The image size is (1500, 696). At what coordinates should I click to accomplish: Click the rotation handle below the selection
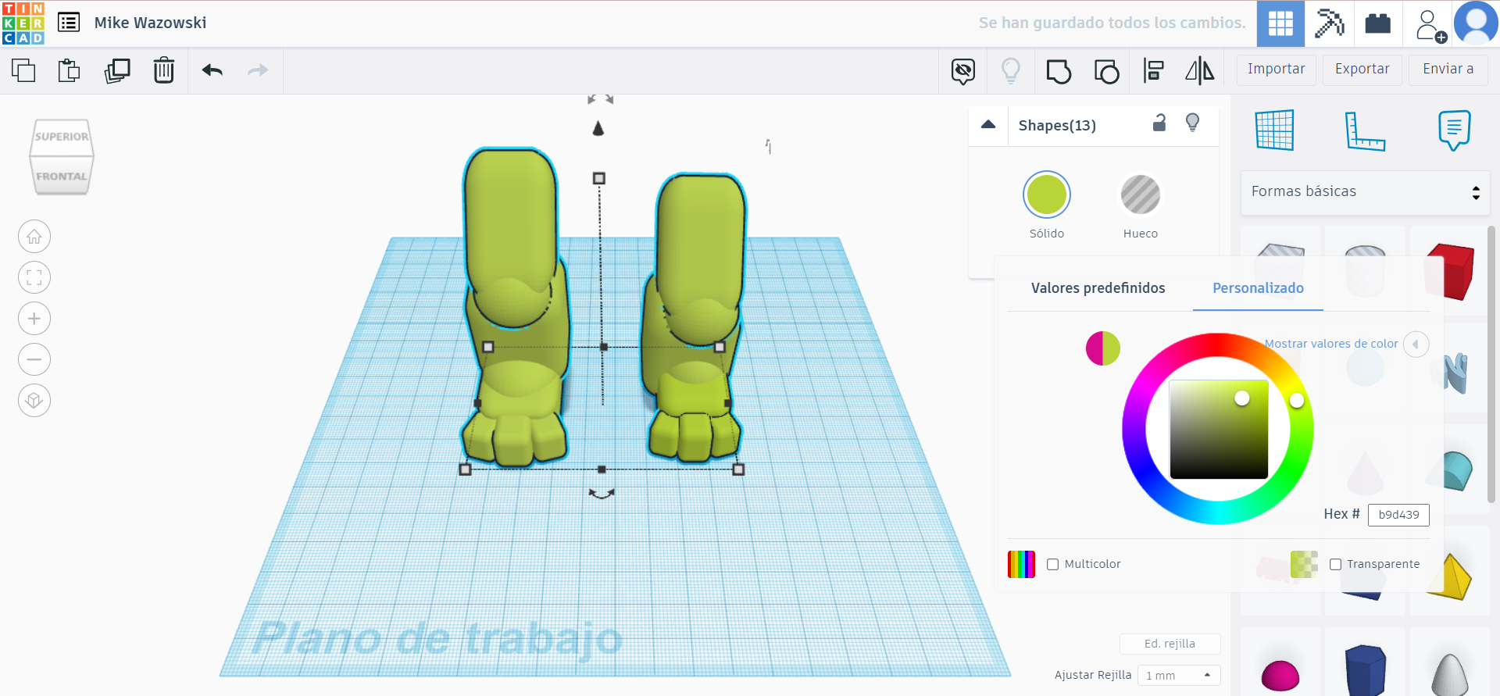coord(602,494)
